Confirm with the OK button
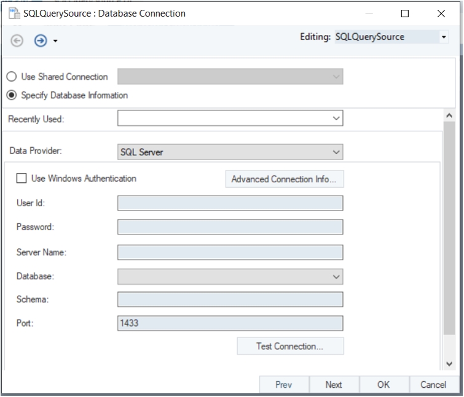 [383, 385]
